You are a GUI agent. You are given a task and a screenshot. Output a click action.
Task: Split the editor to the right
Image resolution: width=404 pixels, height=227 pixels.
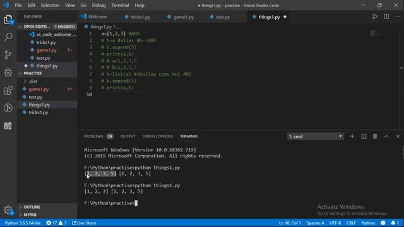point(386,17)
